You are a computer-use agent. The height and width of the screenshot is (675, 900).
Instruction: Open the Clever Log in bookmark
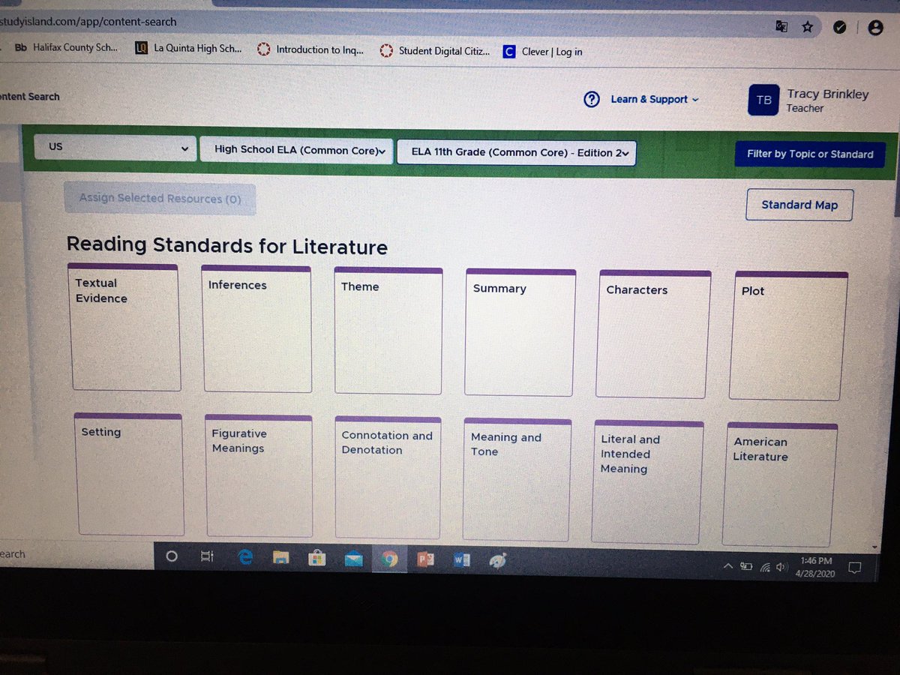[x=543, y=52]
